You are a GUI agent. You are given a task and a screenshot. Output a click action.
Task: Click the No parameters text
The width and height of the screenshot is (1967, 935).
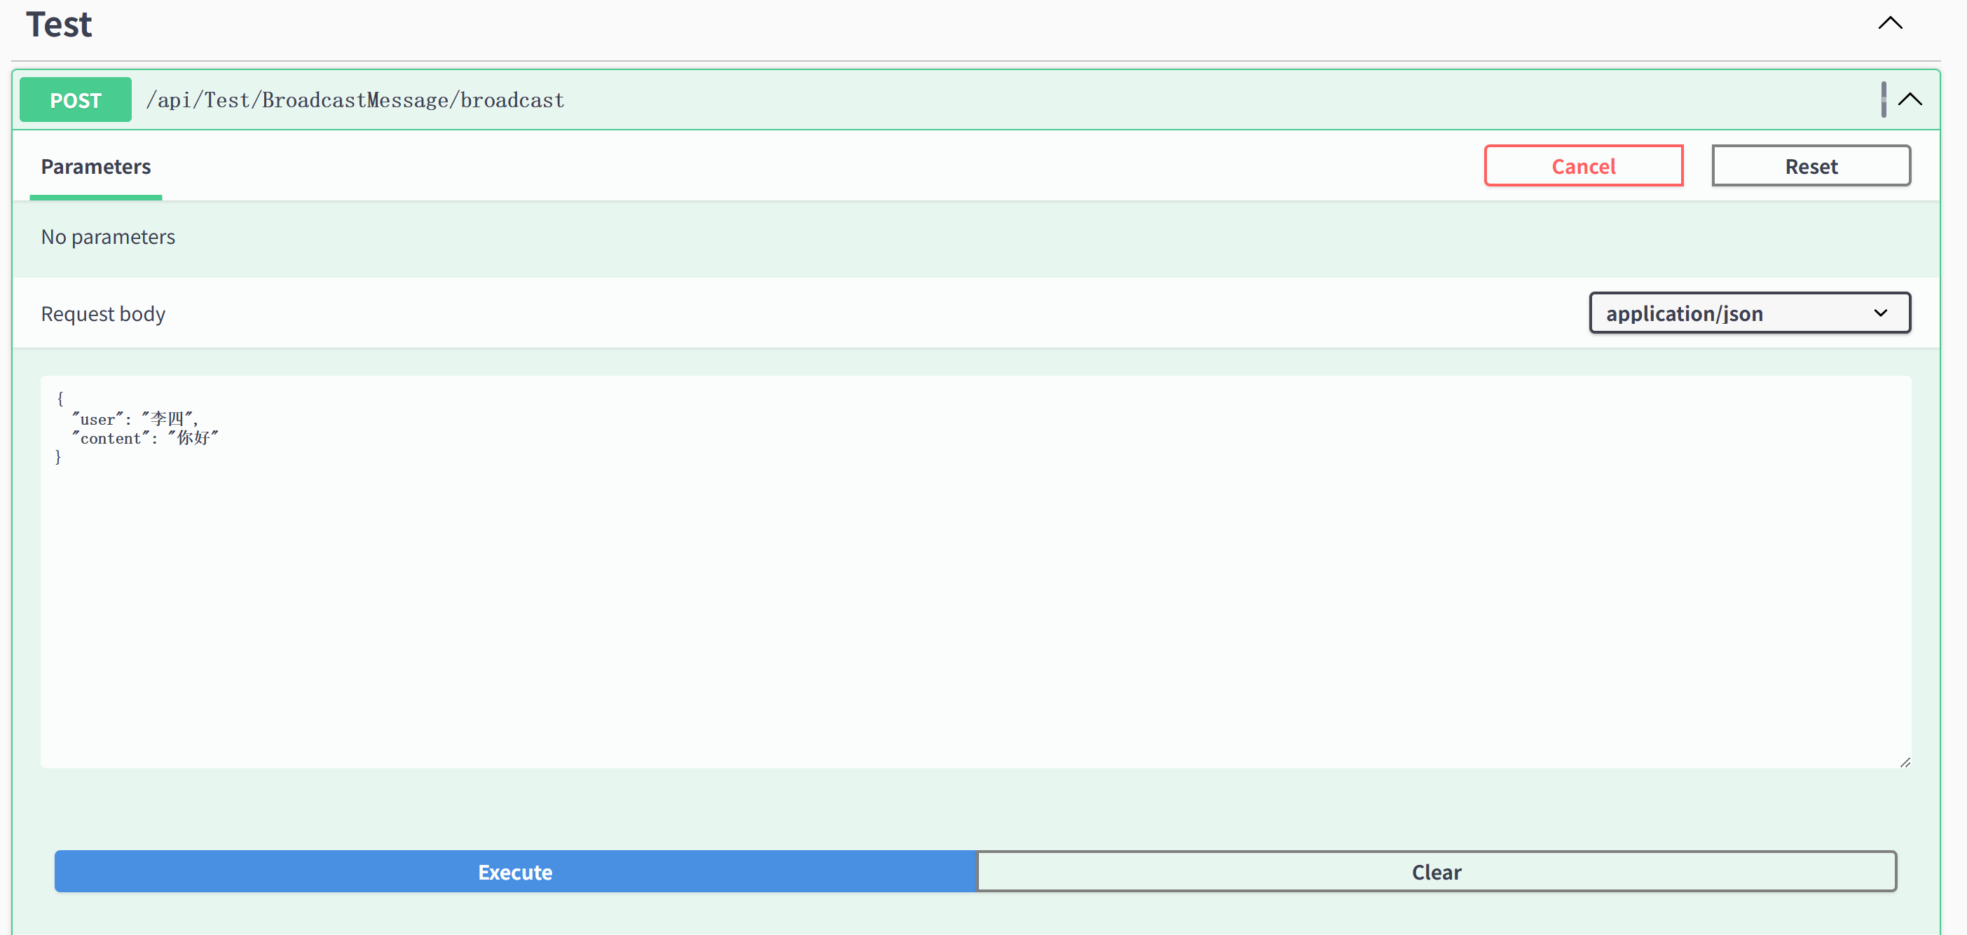pos(108,237)
